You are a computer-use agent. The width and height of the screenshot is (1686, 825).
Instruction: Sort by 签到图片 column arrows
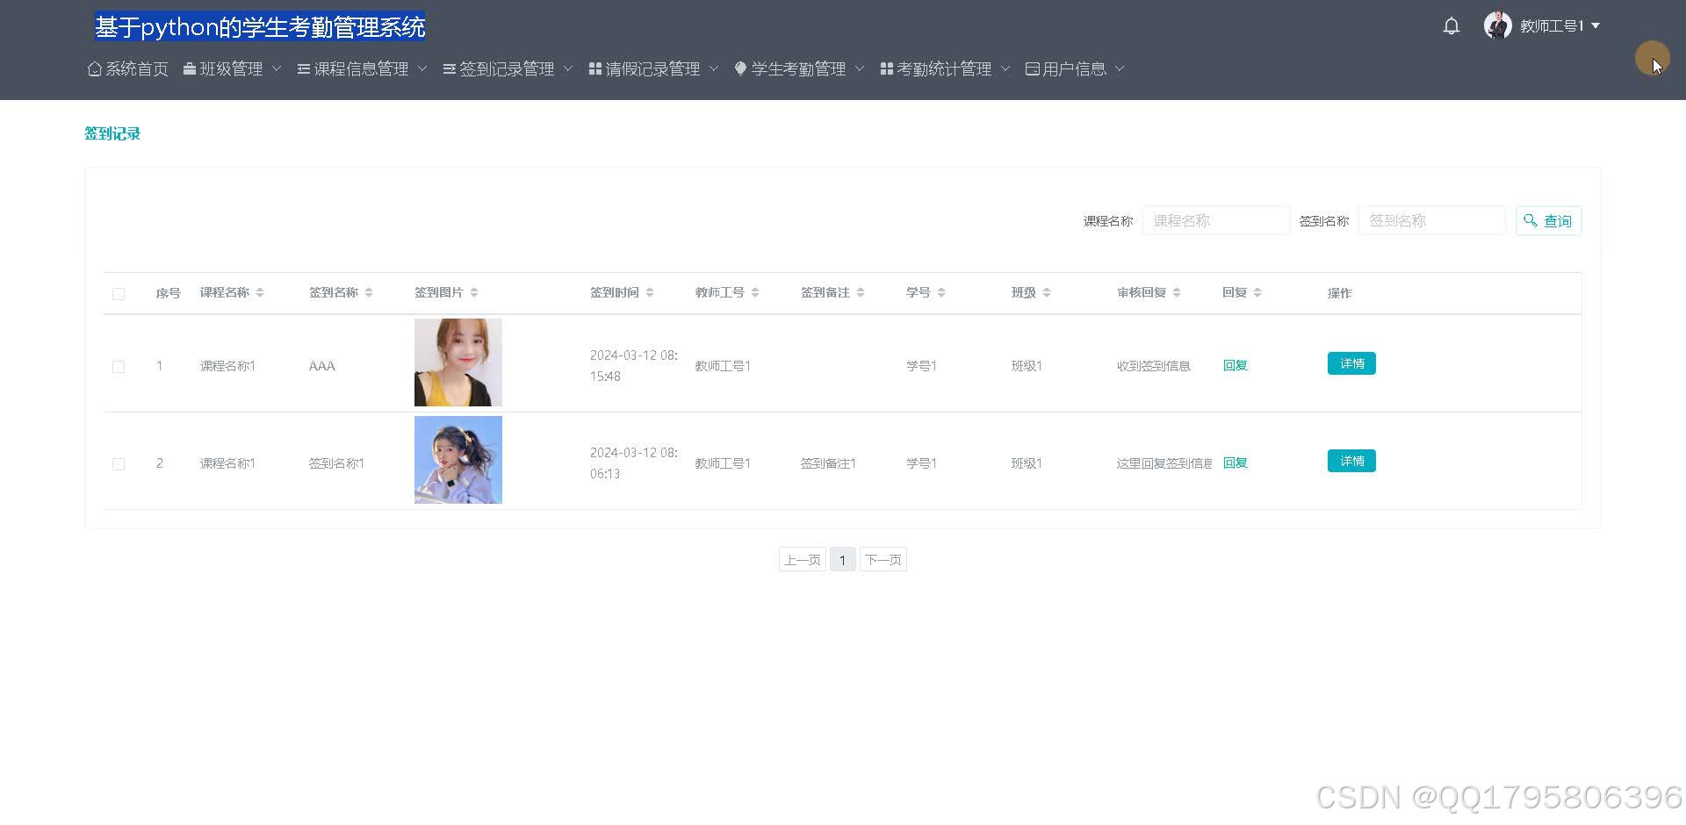tap(474, 293)
